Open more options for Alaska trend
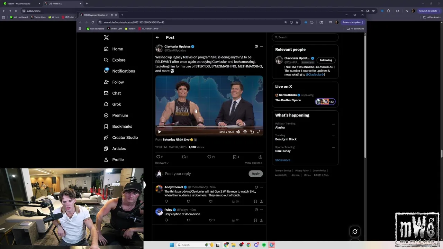This screenshot has width=443, height=249. [x=334, y=124]
